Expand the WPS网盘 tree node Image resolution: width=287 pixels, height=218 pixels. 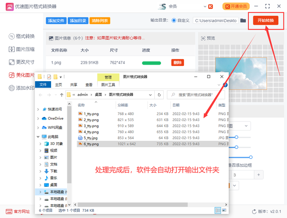[38, 127]
